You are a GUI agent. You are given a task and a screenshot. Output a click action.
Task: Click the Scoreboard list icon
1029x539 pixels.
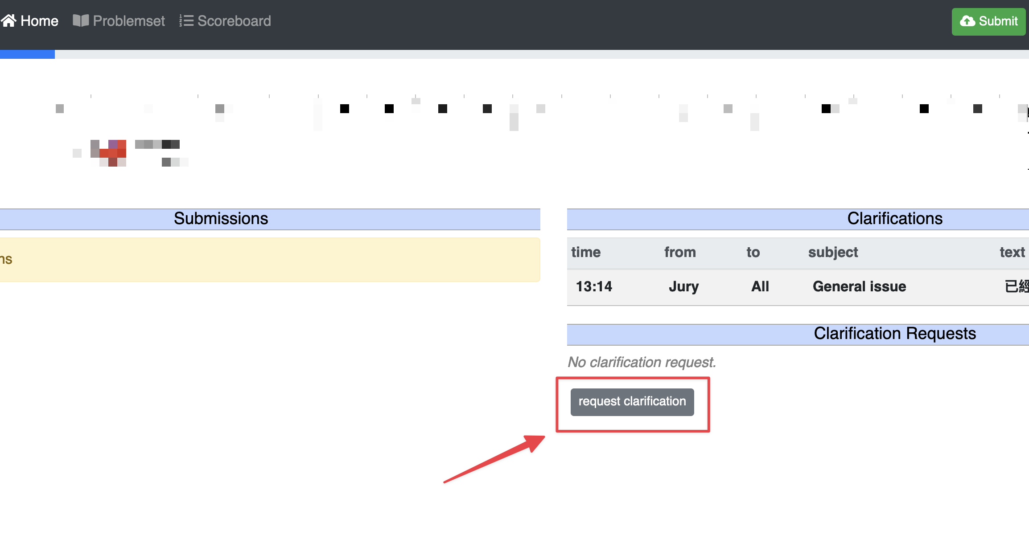pos(186,20)
